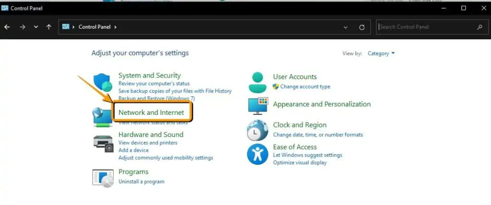
Task: Open User Accounts category
Action: pos(295,77)
